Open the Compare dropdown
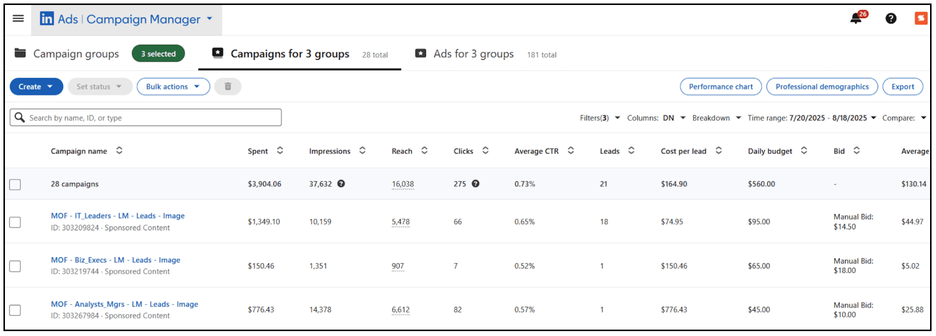The width and height of the screenshot is (936, 336). click(x=904, y=118)
